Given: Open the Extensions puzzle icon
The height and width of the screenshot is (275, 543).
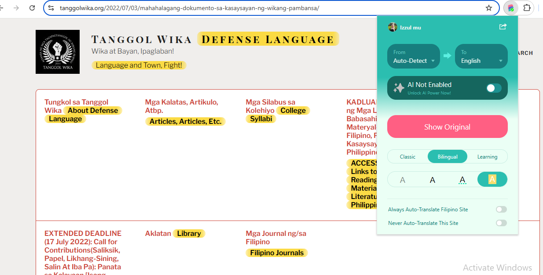Looking at the screenshot, I should click(527, 8).
